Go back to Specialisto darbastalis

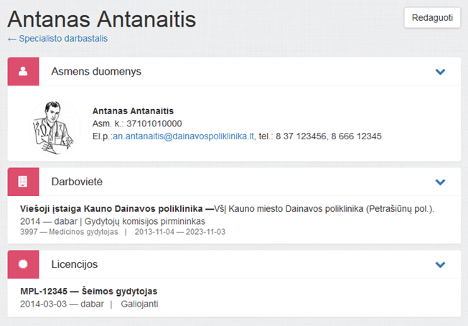pyautogui.click(x=57, y=39)
